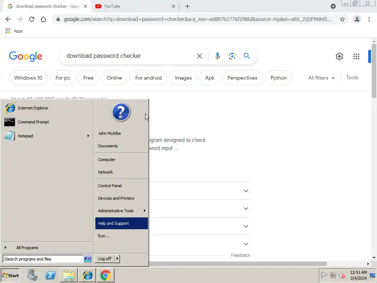The image size is (377, 283).
Task: Submit search with magnifying glass icon
Action: click(247, 56)
